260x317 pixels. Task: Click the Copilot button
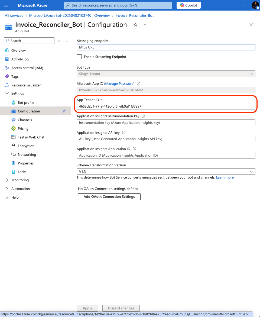coord(188,5)
